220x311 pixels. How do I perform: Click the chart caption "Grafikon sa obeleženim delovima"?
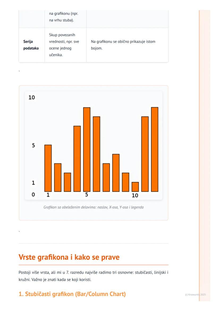[94, 207]
